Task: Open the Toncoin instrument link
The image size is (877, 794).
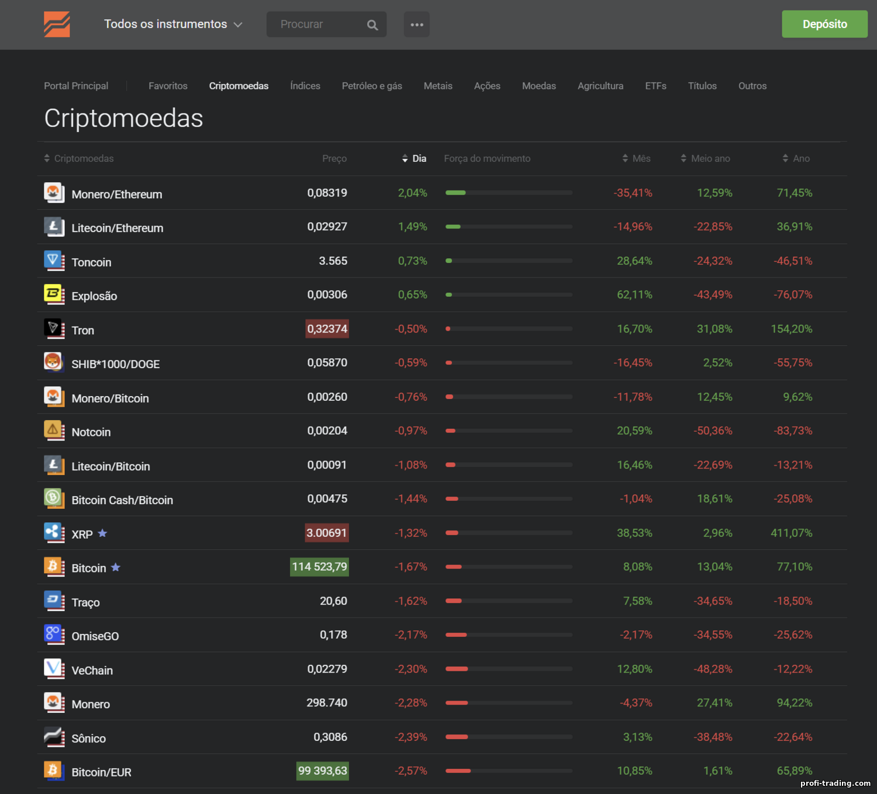Action: (x=91, y=262)
